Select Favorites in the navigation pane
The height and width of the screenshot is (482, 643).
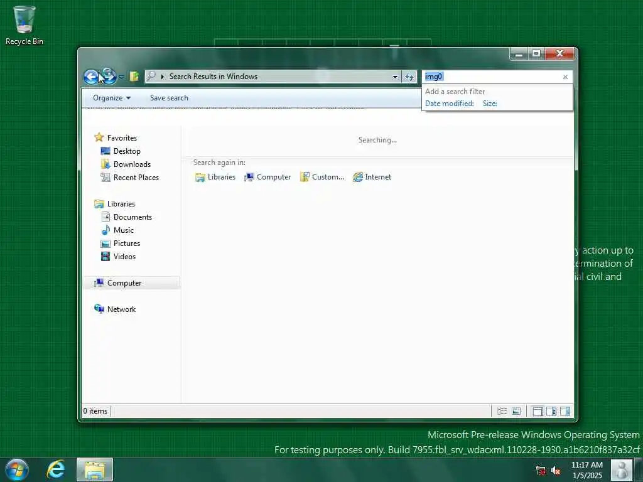(122, 138)
